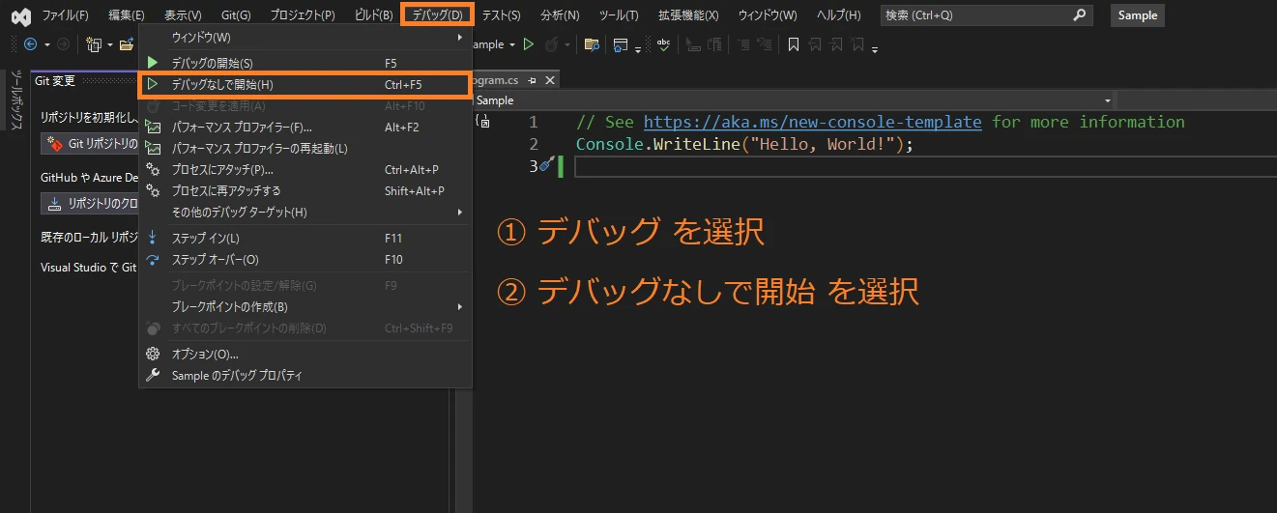Select プロセスにアタッチ(P)... entry
The image size is (1277, 513).
click(305, 169)
